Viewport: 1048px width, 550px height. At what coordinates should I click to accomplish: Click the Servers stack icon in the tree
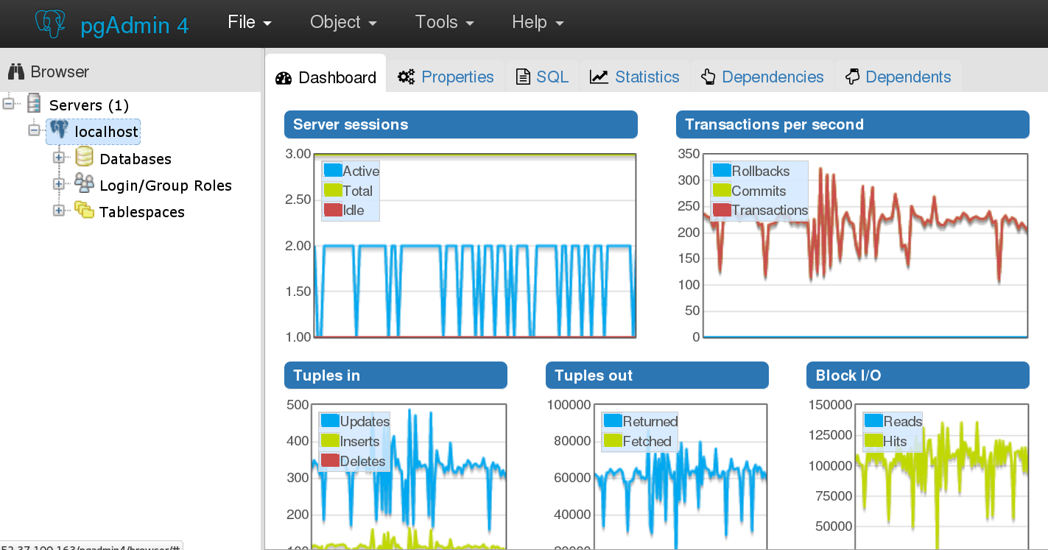[34, 104]
